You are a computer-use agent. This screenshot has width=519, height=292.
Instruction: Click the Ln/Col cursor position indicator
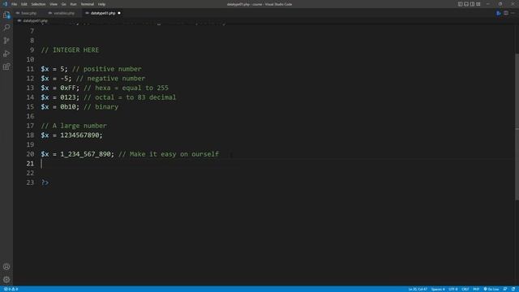[418, 289]
